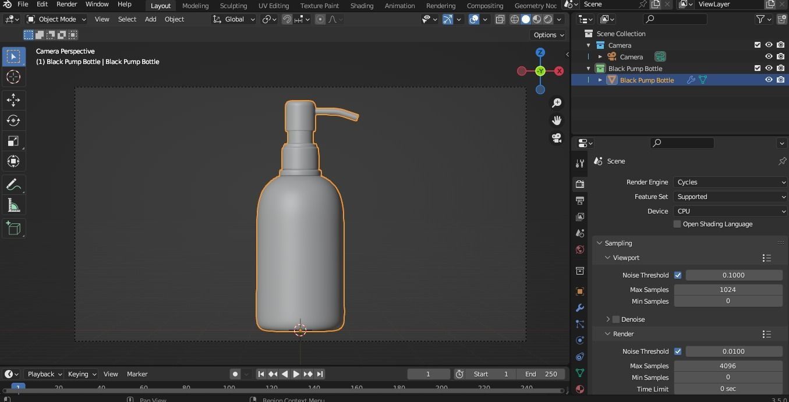The width and height of the screenshot is (789, 402).
Task: Open the Tool properties tab
Action: 579,163
